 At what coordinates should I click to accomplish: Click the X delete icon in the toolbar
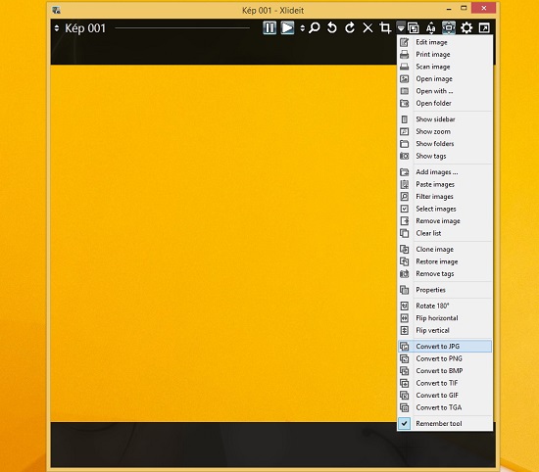(367, 27)
